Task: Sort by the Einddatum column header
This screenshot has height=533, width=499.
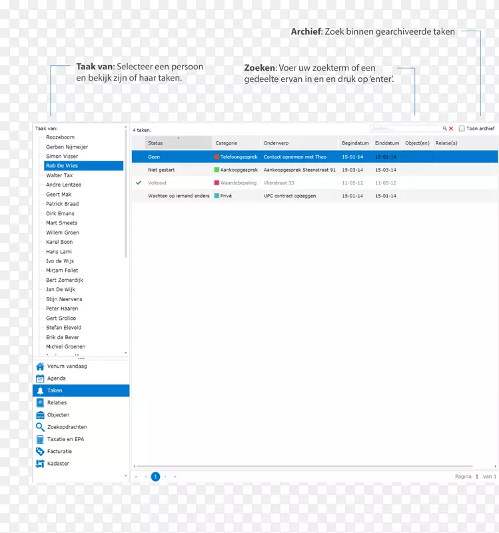Action: pos(387,143)
